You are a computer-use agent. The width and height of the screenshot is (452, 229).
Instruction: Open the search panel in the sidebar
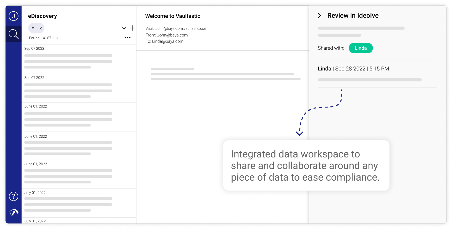point(13,34)
